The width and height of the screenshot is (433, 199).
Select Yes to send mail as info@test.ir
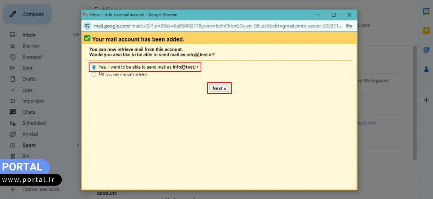pos(94,67)
